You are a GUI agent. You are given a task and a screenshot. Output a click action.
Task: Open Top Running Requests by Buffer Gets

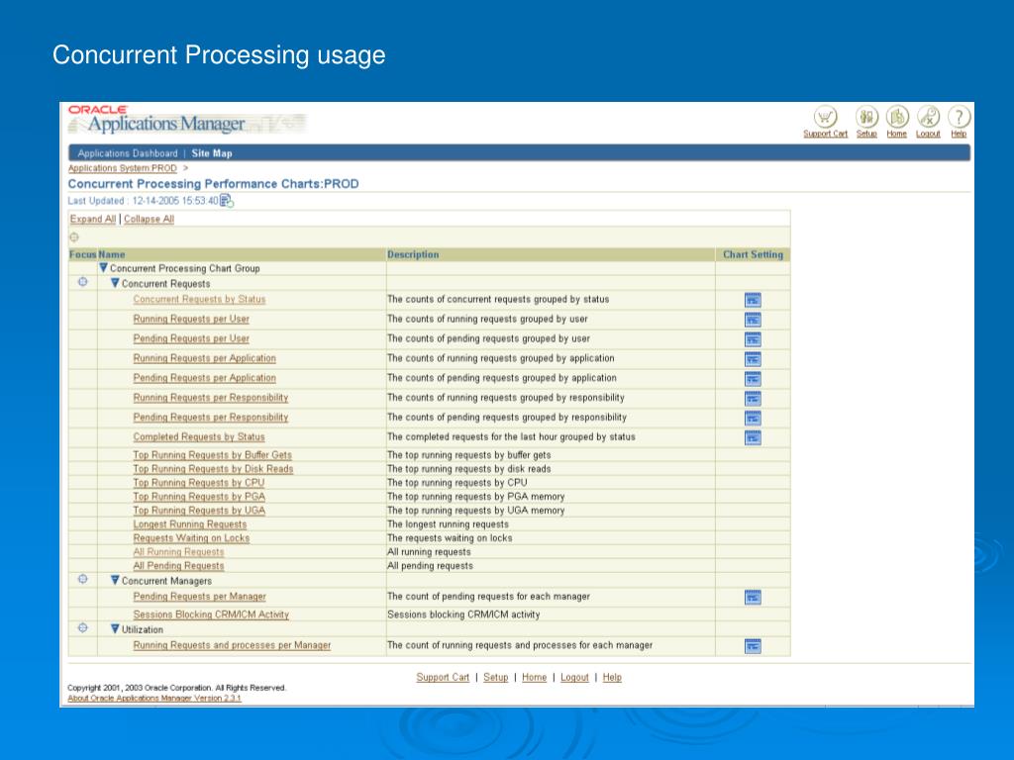click(213, 455)
